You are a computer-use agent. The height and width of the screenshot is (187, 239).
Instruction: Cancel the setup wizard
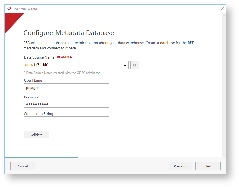pyautogui.click(x=23, y=166)
